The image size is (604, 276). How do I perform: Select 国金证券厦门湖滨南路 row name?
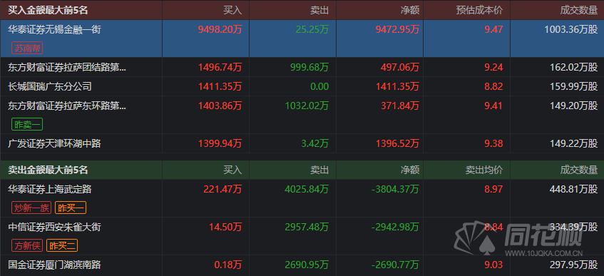click(54, 265)
